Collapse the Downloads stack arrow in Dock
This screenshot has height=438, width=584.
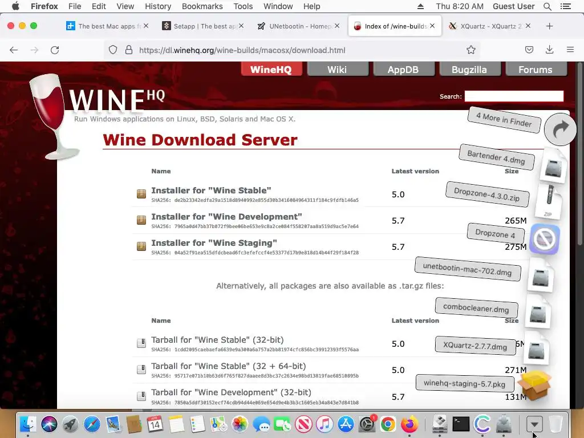click(x=534, y=424)
